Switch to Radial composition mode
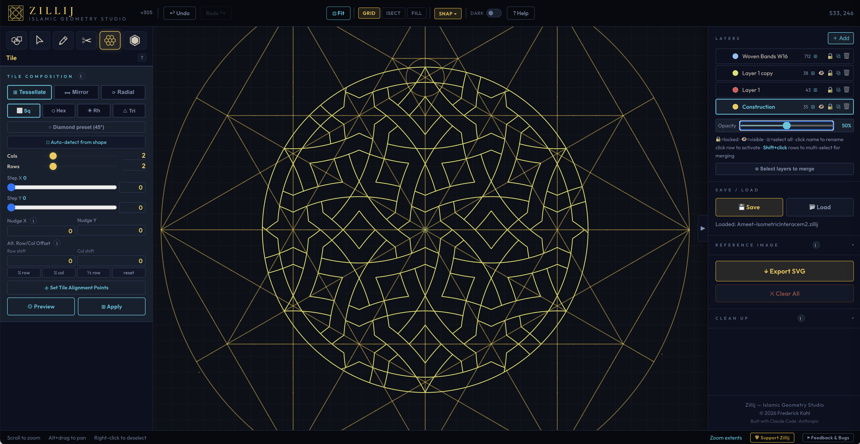Screen dimensions: 860x444 pos(123,92)
